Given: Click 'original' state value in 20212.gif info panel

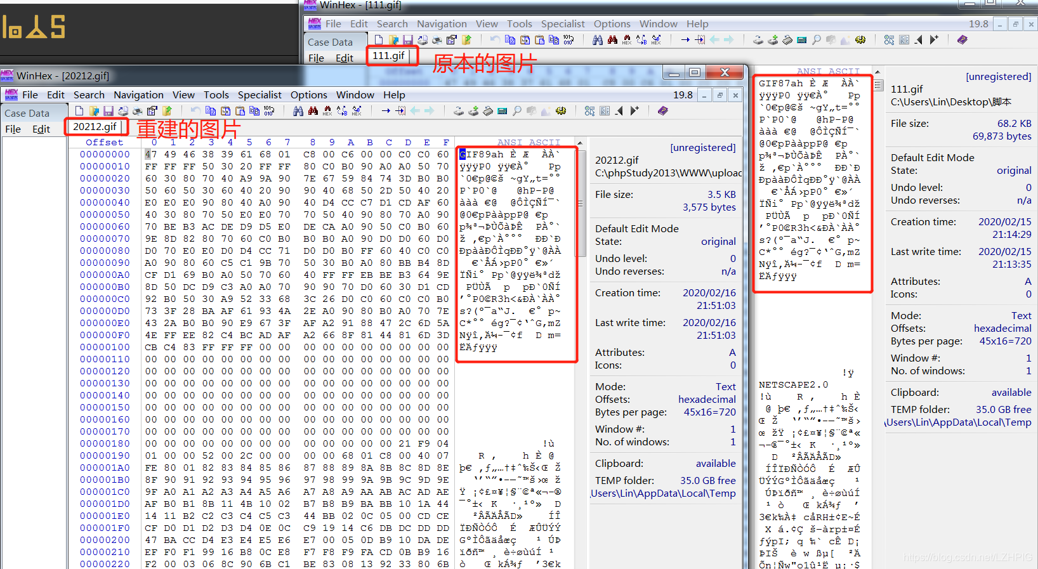Looking at the screenshot, I should pos(718,242).
